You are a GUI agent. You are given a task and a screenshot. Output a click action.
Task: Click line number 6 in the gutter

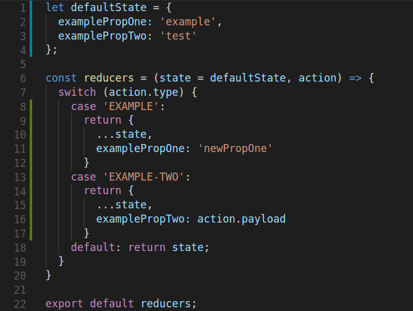point(23,79)
